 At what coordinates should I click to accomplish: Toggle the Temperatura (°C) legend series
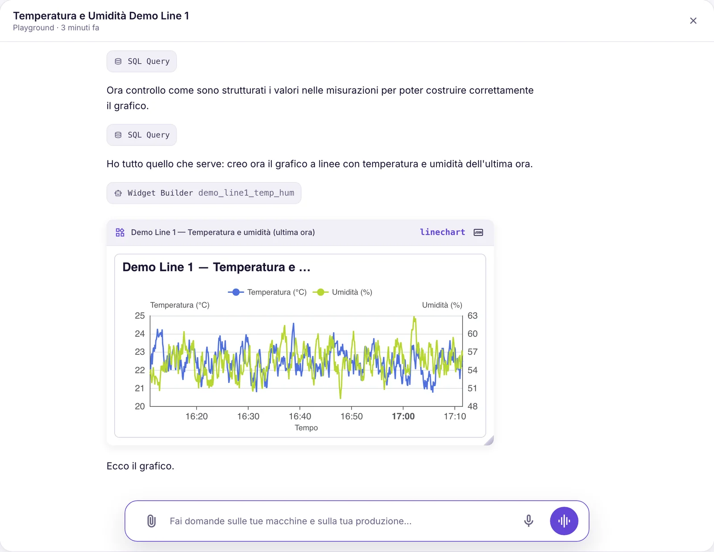click(x=267, y=292)
